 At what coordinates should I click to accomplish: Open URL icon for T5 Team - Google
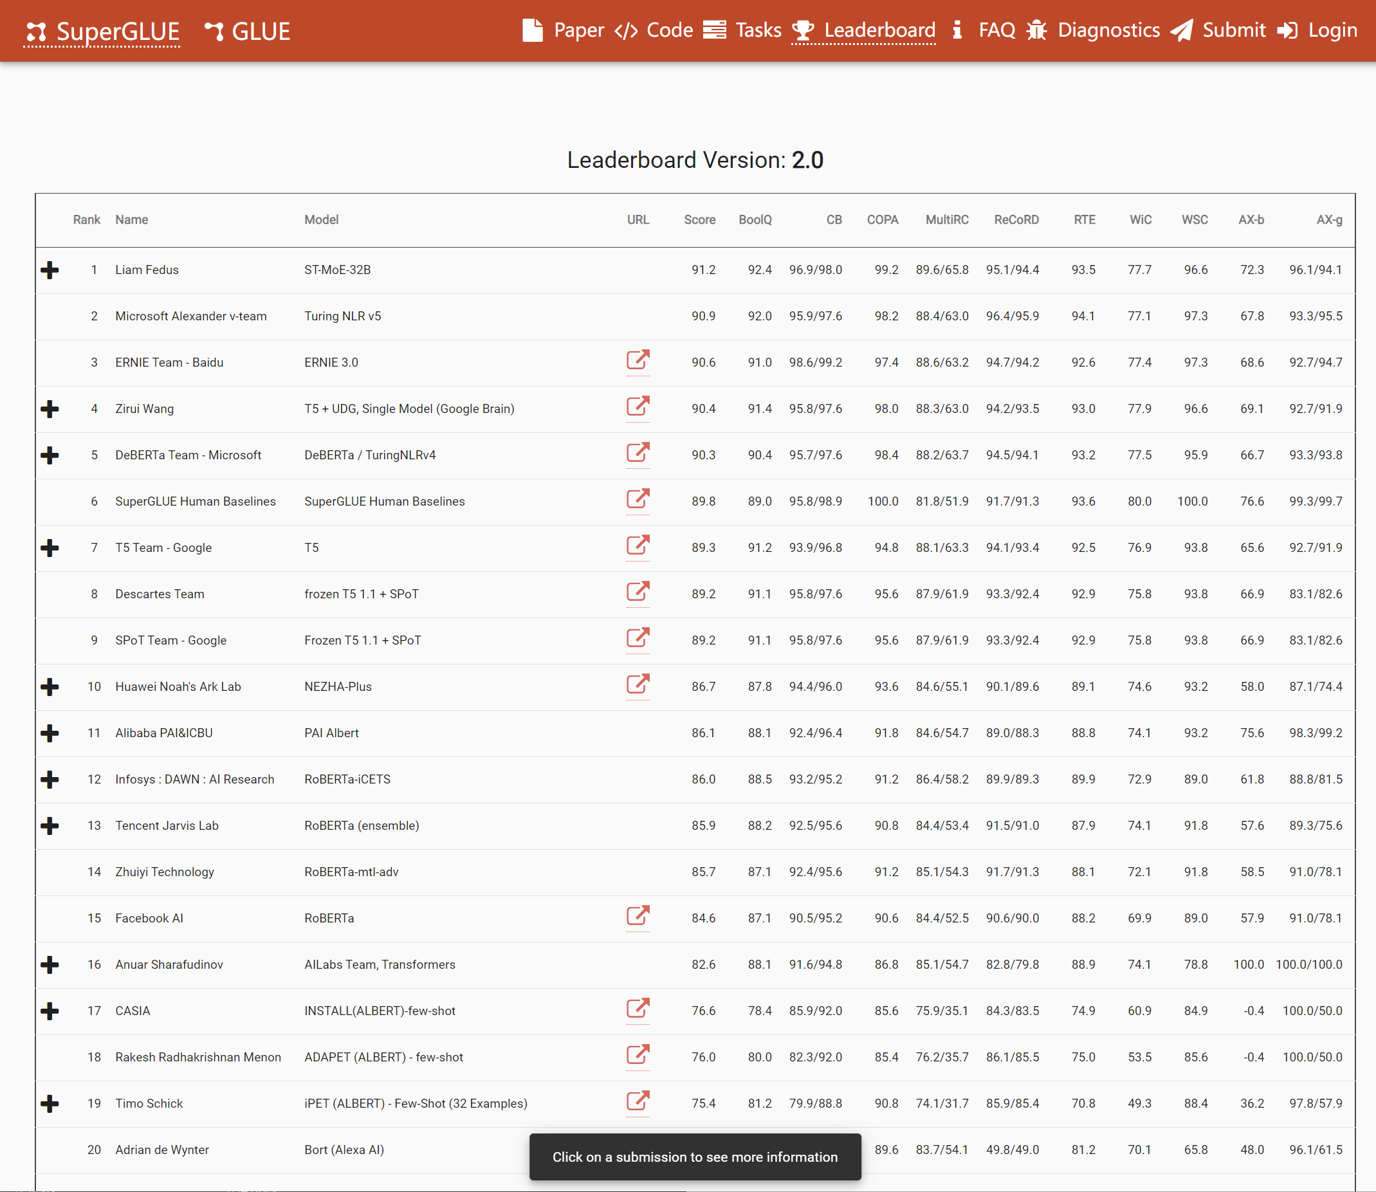[x=638, y=546]
